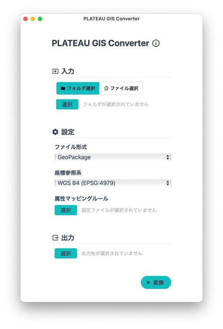
Task: Click the arrows on the 座標参照系 selector
Action: (167, 183)
